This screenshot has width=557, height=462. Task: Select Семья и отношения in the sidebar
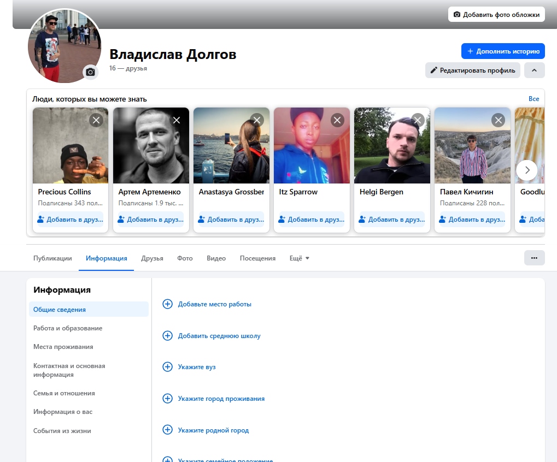point(89,393)
